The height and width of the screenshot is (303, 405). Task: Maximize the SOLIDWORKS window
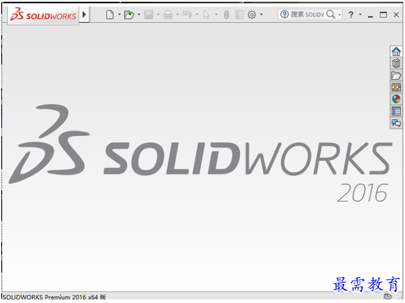pyautogui.click(x=383, y=15)
